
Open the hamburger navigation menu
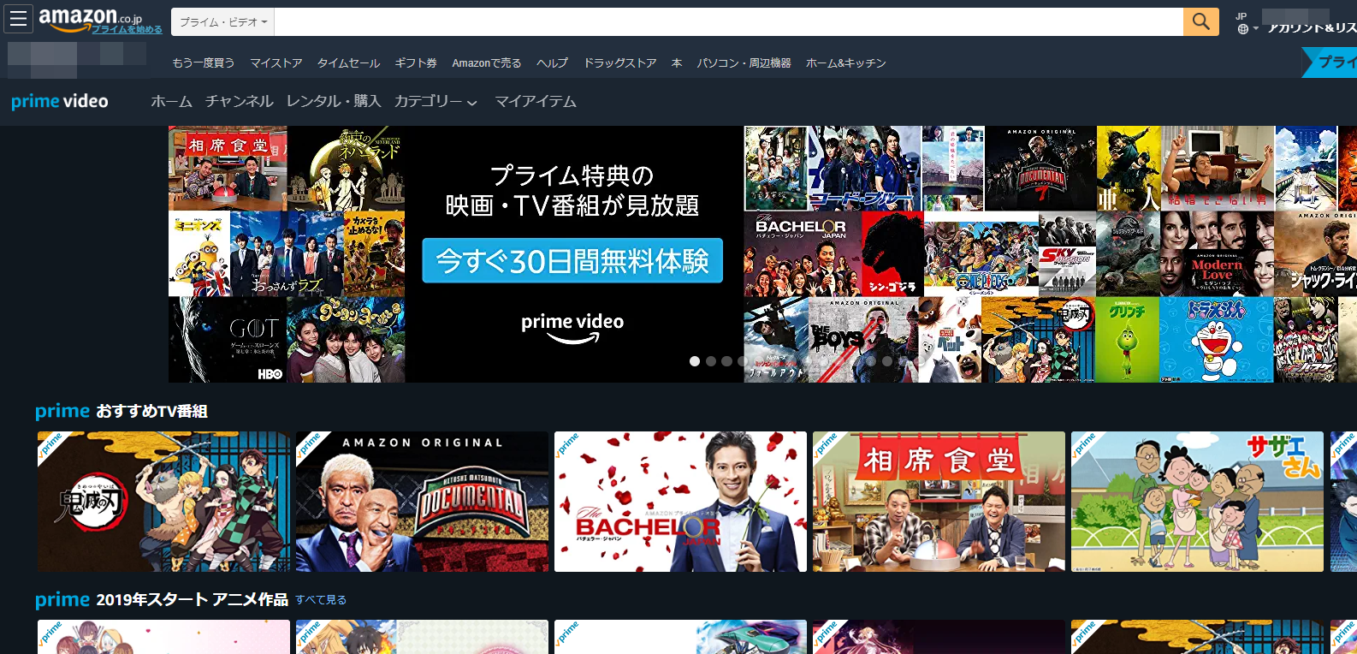pyautogui.click(x=18, y=19)
